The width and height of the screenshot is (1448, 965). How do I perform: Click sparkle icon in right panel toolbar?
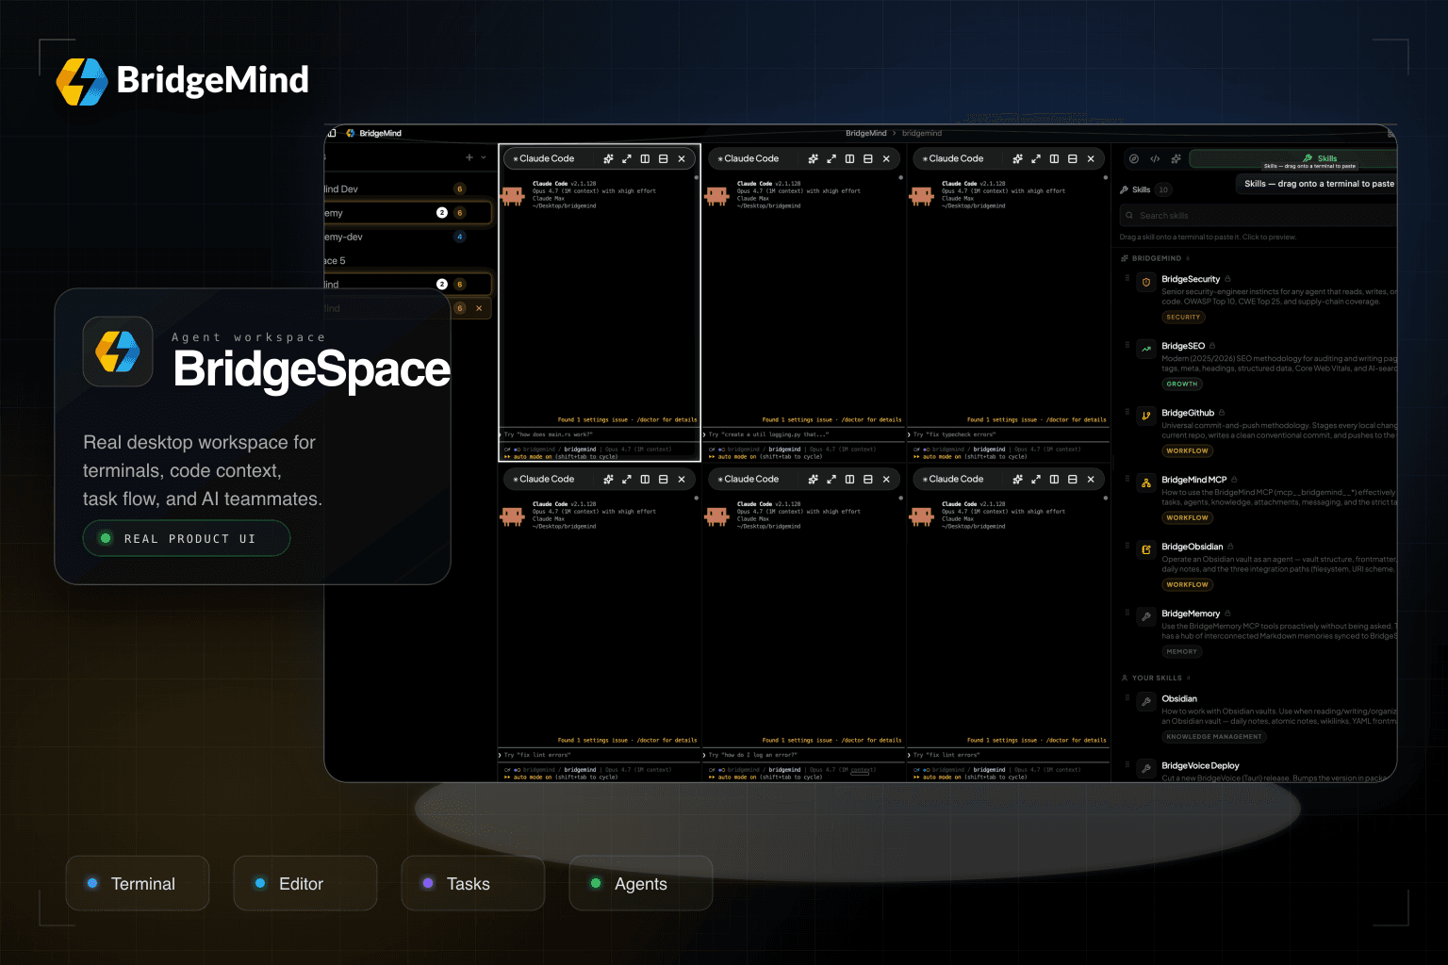(1176, 159)
